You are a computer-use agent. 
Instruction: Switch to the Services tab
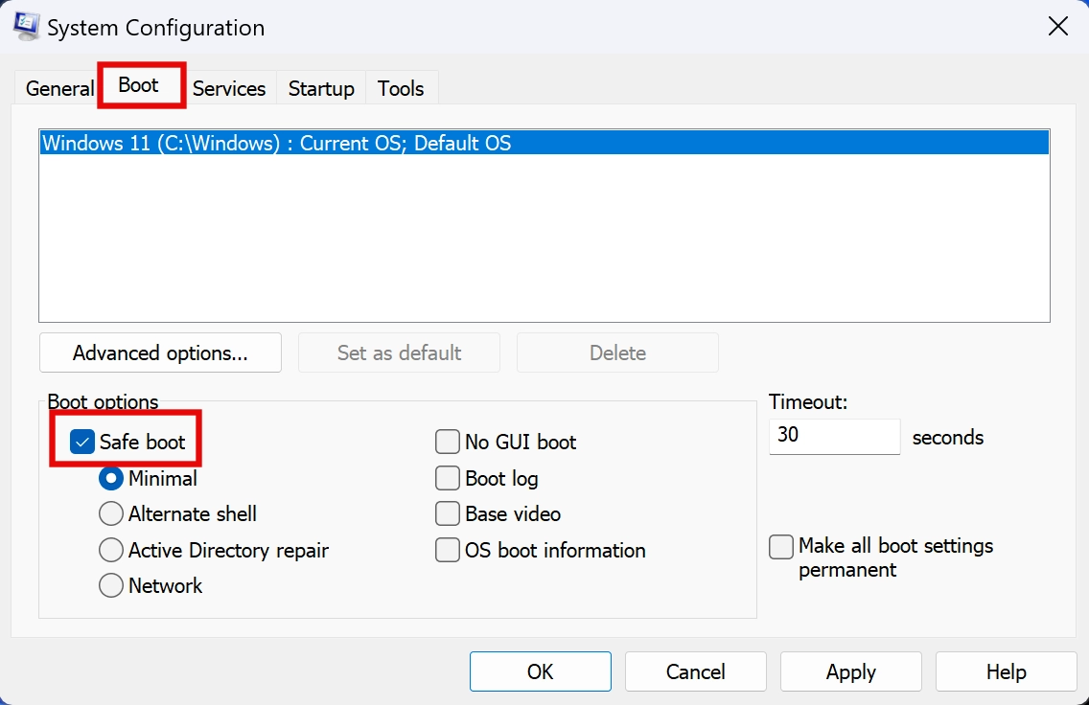(x=229, y=88)
